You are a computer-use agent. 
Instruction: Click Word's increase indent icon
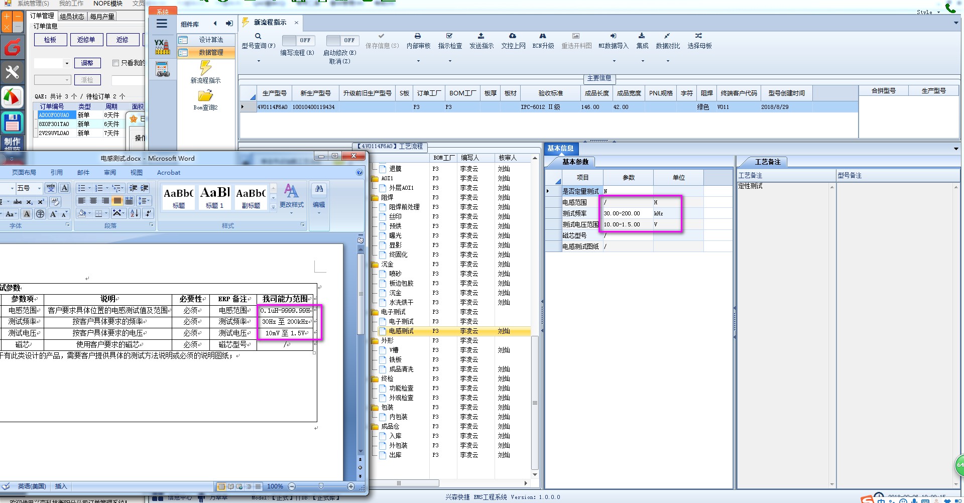point(145,188)
